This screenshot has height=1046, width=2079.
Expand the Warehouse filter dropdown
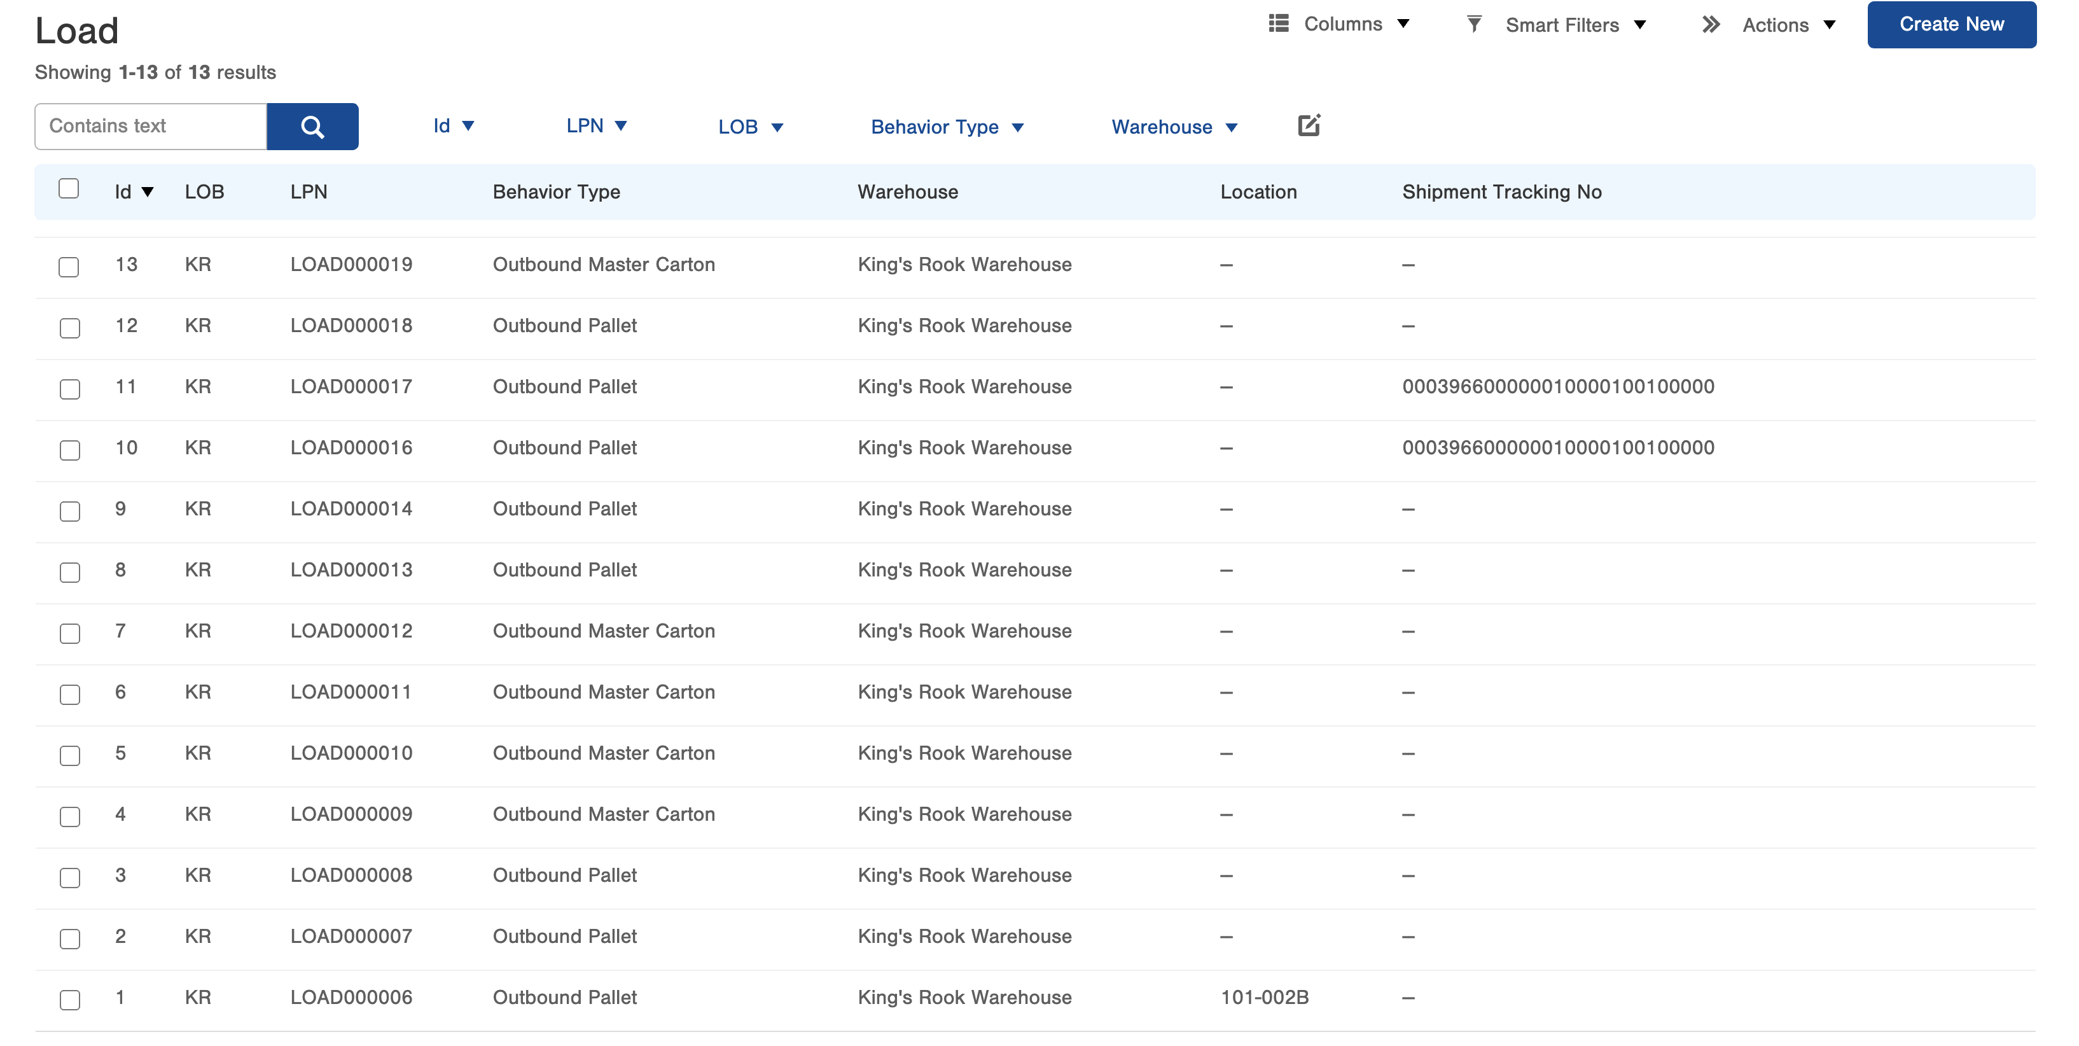coord(1174,127)
